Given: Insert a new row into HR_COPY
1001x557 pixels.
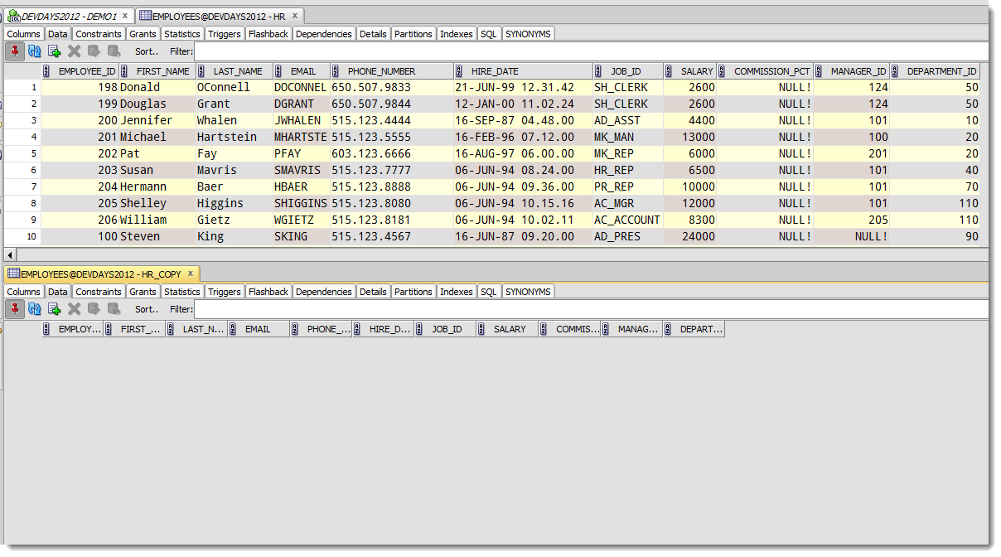Looking at the screenshot, I should tap(55, 308).
